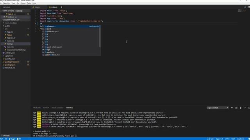Select the index.js editor tab
The width and height of the screenshot is (250, 140).
point(54,7)
